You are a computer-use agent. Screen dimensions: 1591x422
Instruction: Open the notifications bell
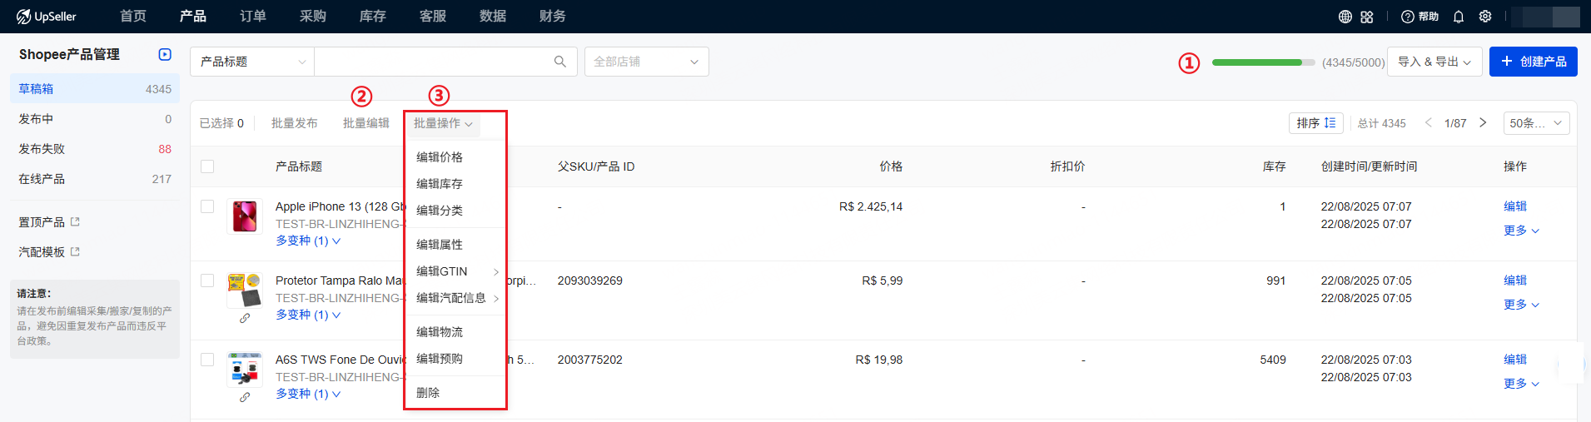[x=1459, y=17]
